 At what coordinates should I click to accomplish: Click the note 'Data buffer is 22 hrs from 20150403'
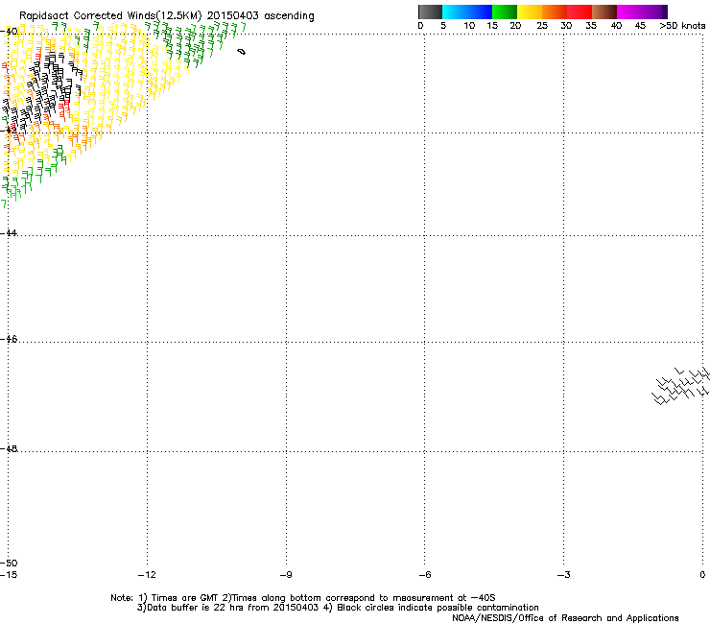[227, 608]
